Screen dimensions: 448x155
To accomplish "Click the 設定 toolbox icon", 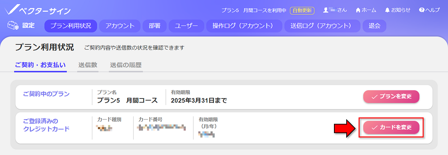I will [13, 25].
